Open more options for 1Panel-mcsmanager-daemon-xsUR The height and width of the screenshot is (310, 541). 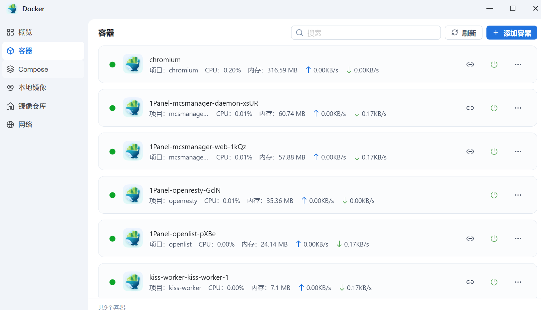[x=518, y=108]
